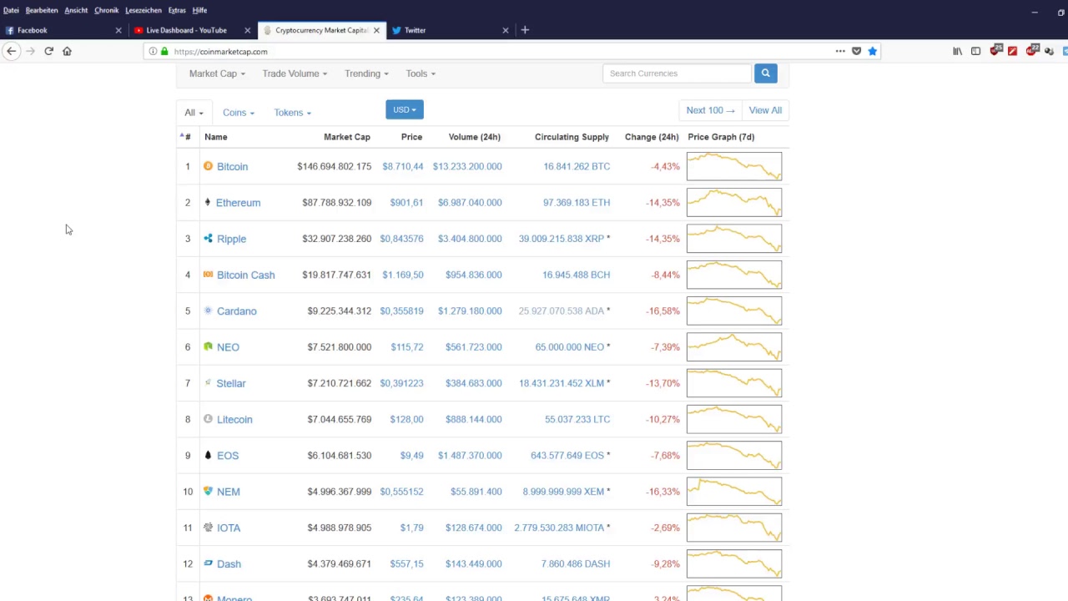Open the Datei menu
Screen dimensions: 1068x601
coord(11,10)
